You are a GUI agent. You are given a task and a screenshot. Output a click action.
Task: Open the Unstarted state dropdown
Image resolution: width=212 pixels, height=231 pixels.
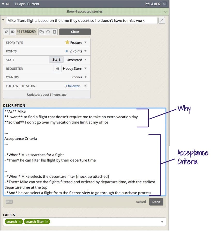(76, 60)
